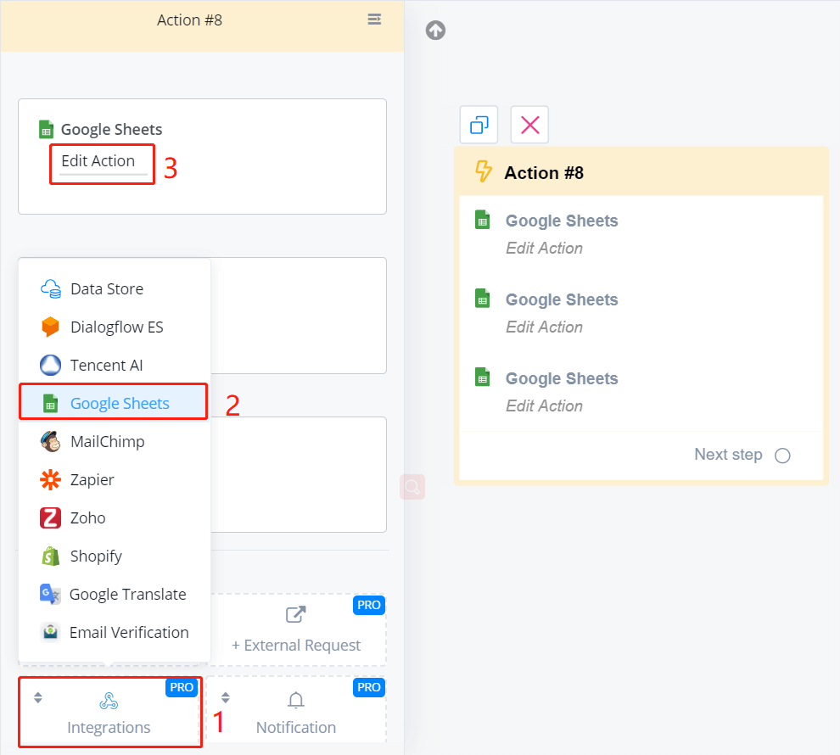Click the up arrow circle icon

click(435, 31)
